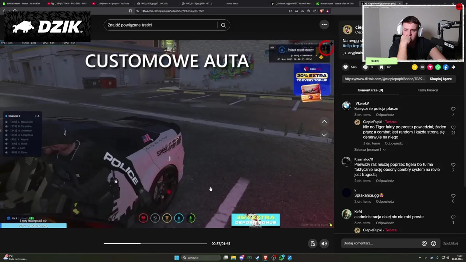Screen dimensions: 466x262
Task: Open the emoji picker in the comment box
Action: (x=434, y=243)
